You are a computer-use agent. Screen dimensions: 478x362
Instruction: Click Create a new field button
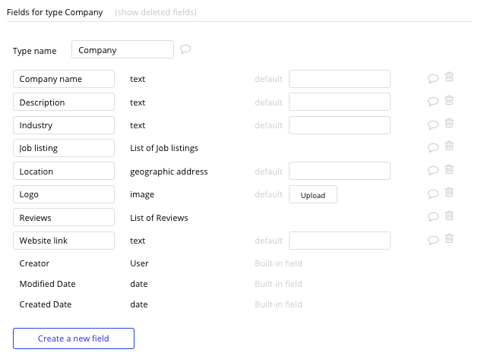click(x=74, y=338)
